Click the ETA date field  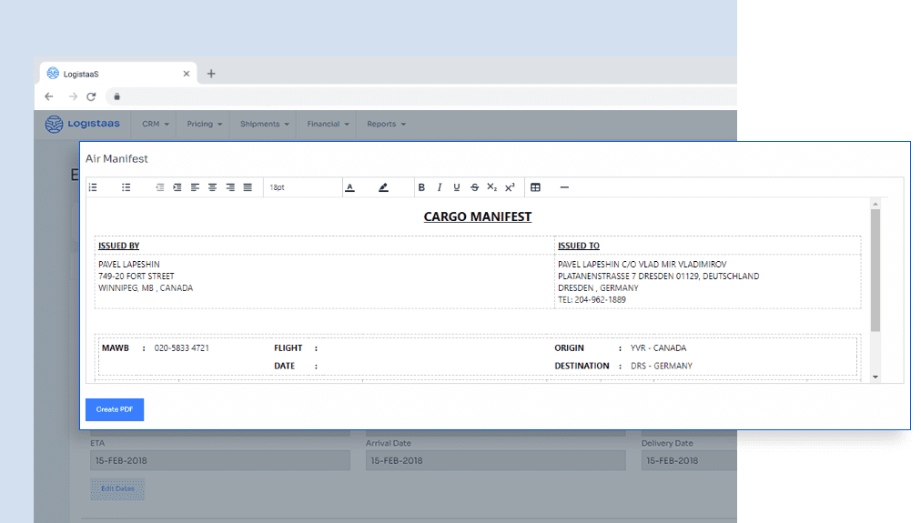(220, 461)
